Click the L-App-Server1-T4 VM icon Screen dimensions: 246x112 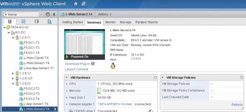pyautogui.click(x=21, y=104)
